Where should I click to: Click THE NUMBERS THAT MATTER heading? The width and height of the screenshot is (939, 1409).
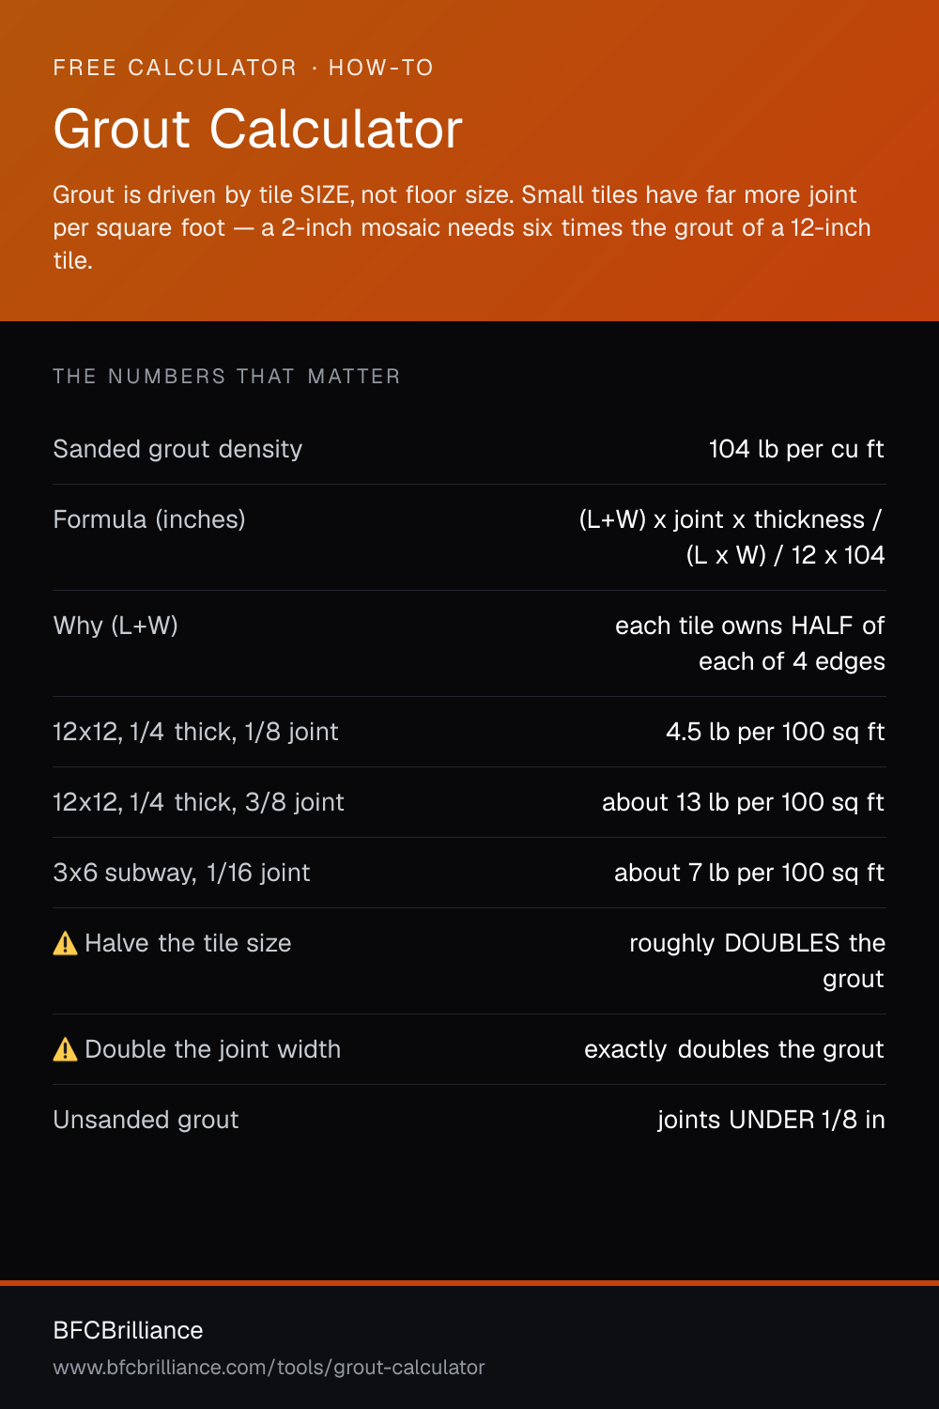click(x=226, y=377)
